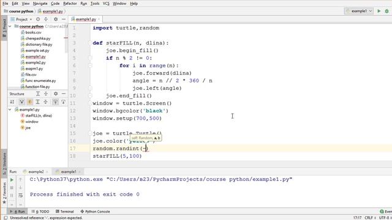Rerun program in Run panel
The width and height of the screenshot is (392, 220).
pyautogui.click(x=12, y=180)
